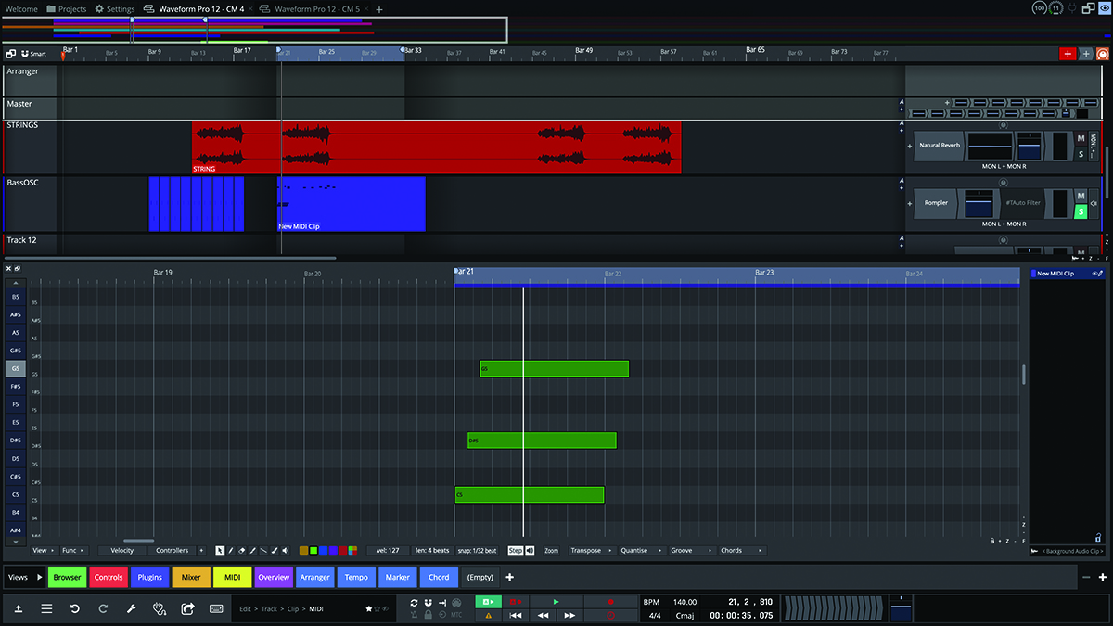Viewport: 1113px width, 626px height.
Task: Click the Controllers button in MIDI editor
Action: (x=173, y=551)
